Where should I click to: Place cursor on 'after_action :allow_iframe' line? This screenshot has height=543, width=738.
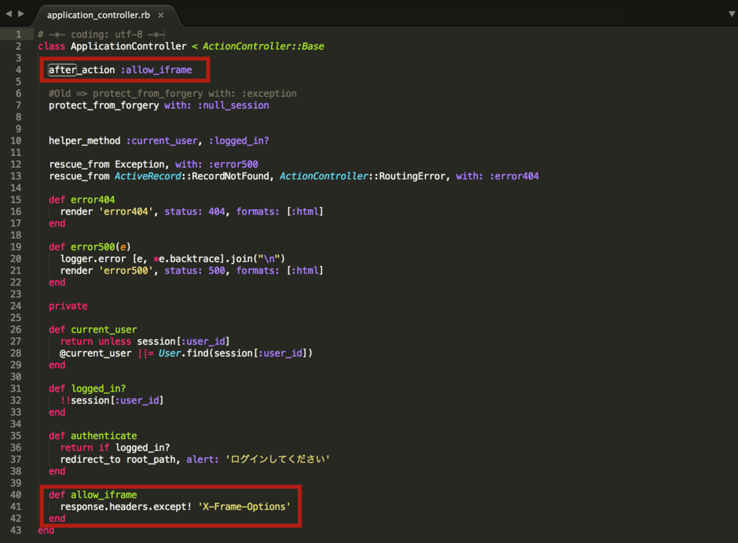pyautogui.click(x=120, y=70)
